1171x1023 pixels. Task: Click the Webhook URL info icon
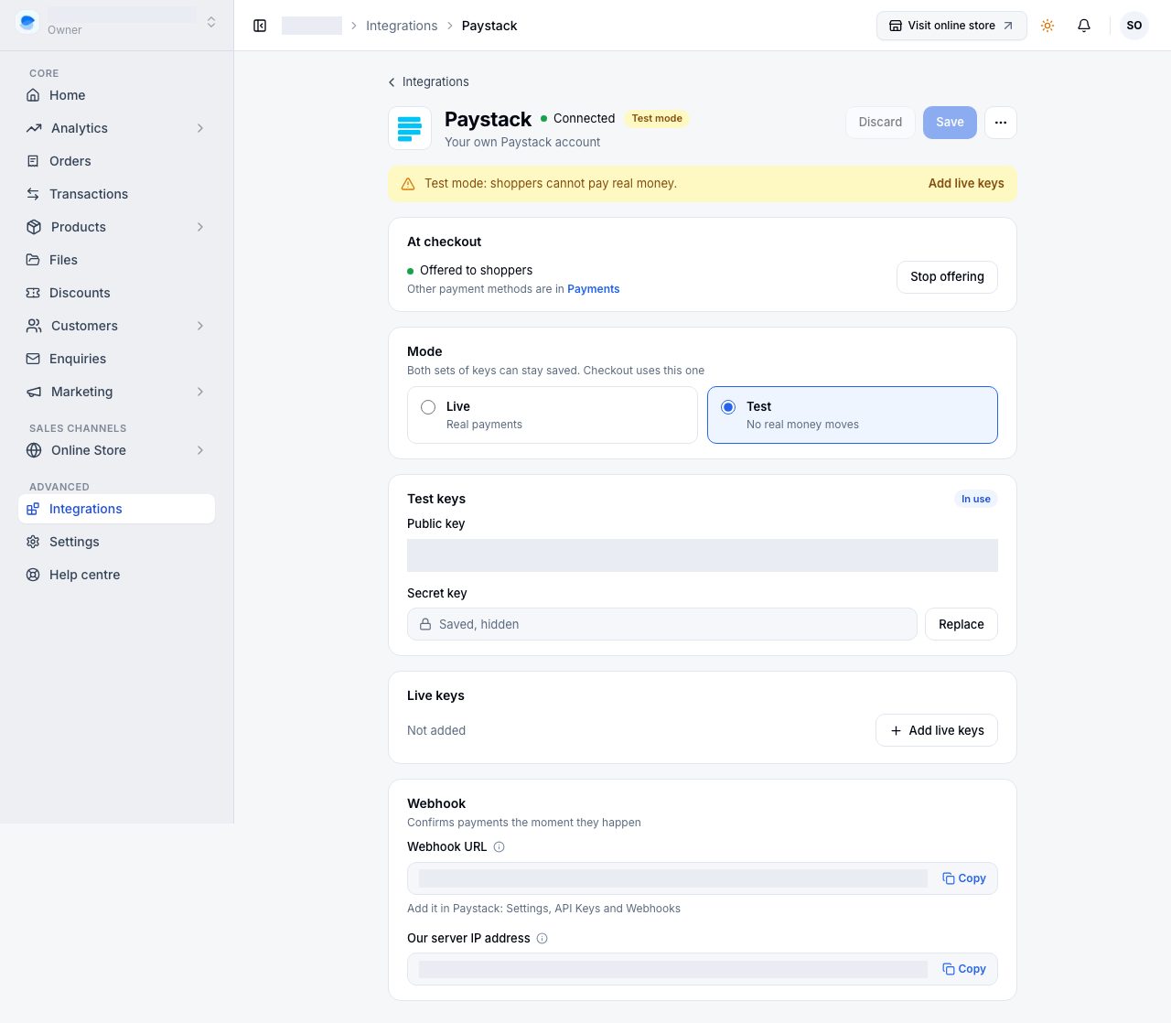point(499,847)
